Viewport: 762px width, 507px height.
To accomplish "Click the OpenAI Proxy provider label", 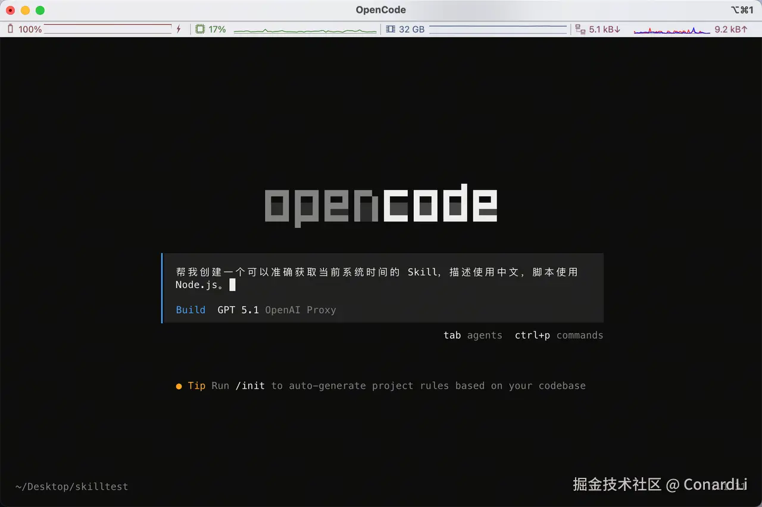I will [301, 310].
